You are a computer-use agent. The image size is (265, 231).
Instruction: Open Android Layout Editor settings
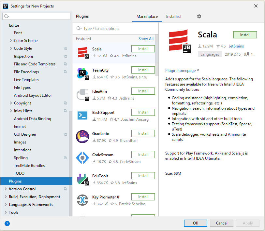(33, 95)
